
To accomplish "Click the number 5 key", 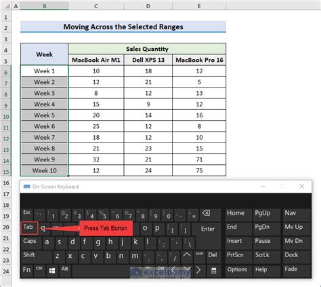I will [104, 214].
